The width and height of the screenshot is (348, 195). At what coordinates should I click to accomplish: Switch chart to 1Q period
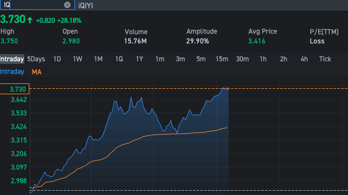point(119,59)
